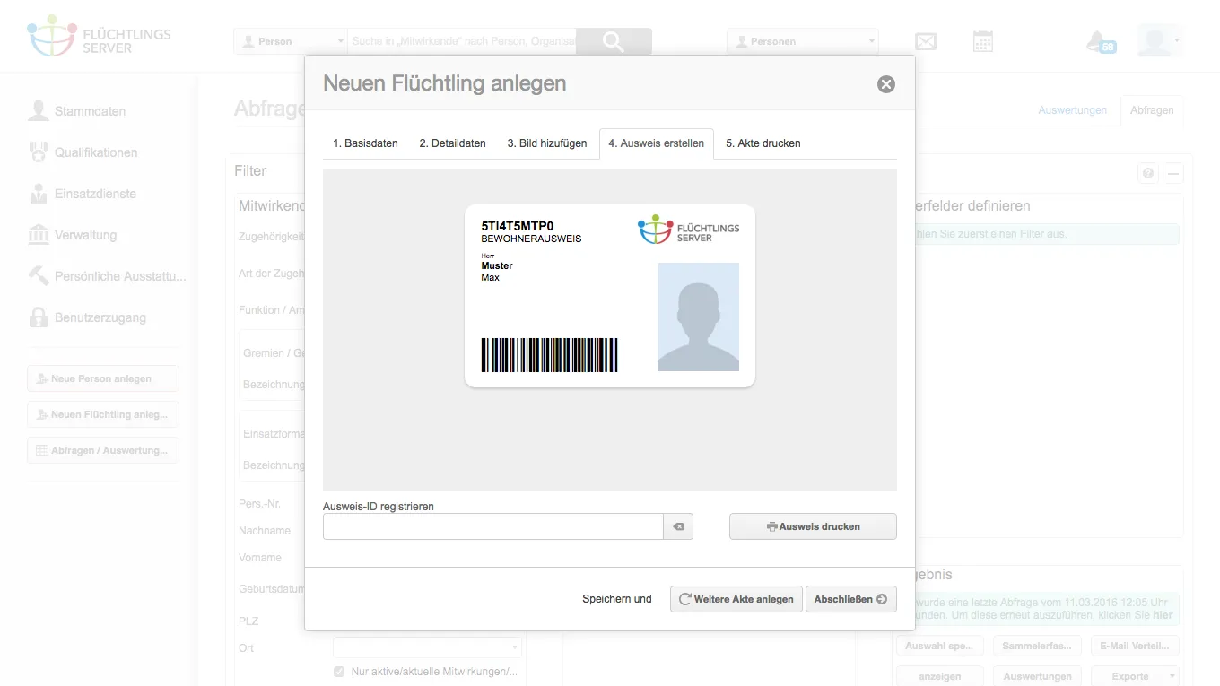Open the Auswertungen tab at top right
The height and width of the screenshot is (686, 1220).
click(1072, 110)
